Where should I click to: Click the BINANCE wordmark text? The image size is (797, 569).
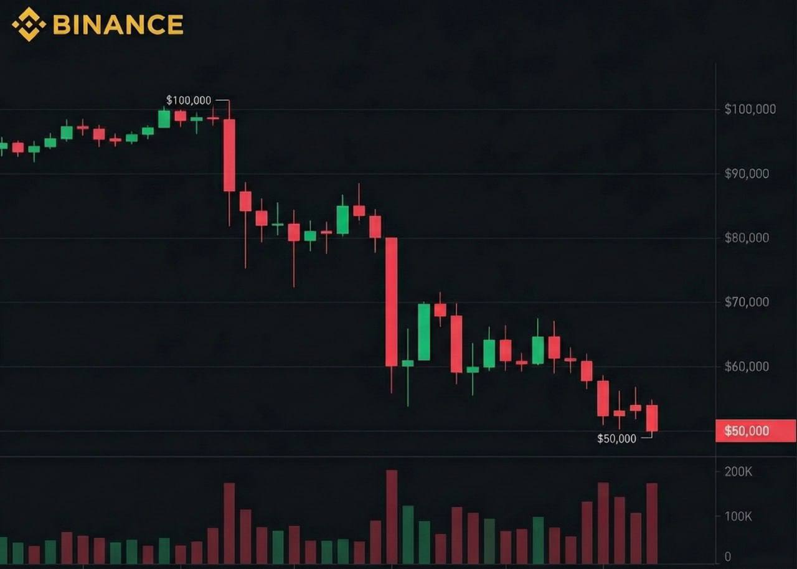tap(118, 25)
